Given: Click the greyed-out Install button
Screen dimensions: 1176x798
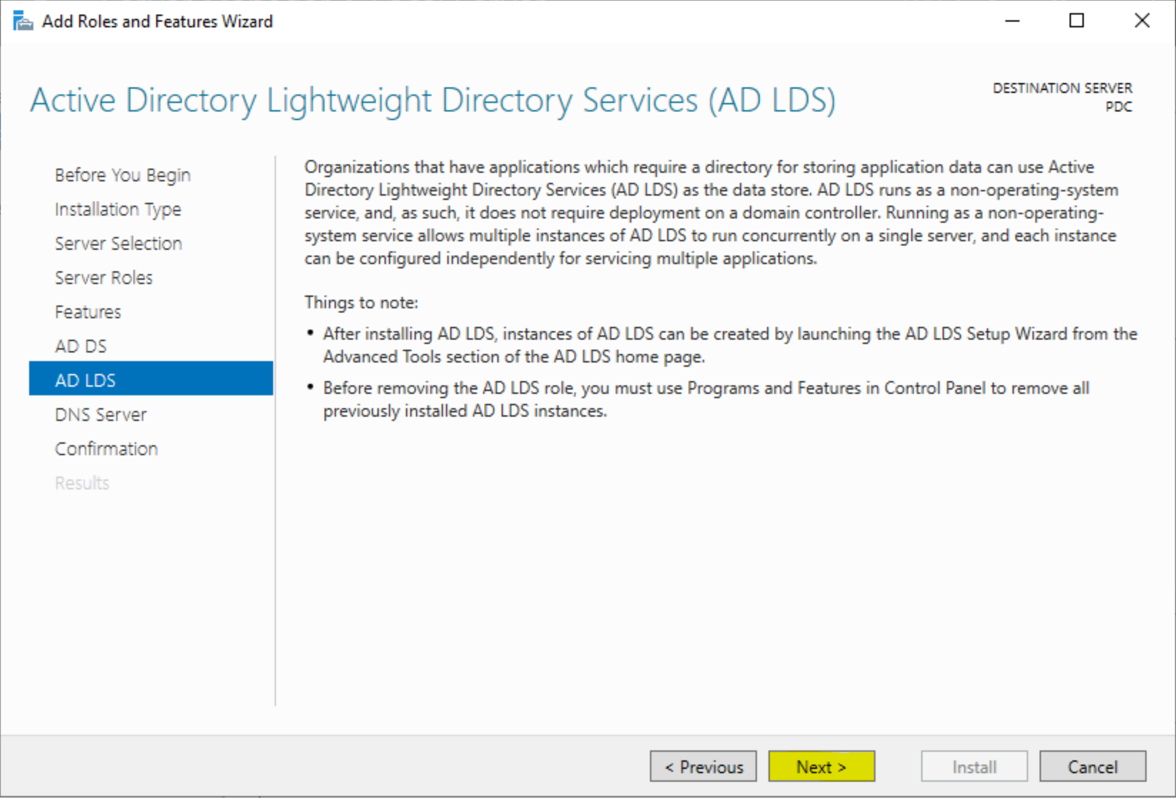Looking at the screenshot, I should point(974,766).
